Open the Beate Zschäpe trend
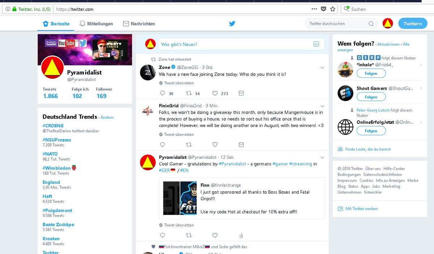This screenshot has width=434, height=254. coord(58,224)
